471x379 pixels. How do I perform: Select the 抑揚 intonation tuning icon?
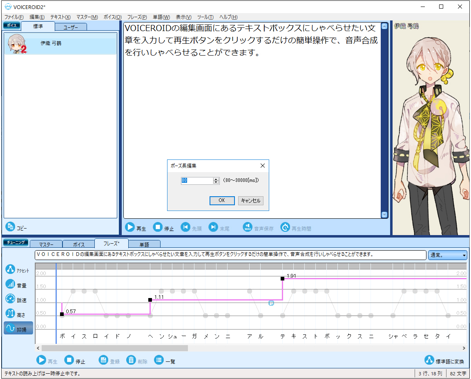[x=10, y=328]
